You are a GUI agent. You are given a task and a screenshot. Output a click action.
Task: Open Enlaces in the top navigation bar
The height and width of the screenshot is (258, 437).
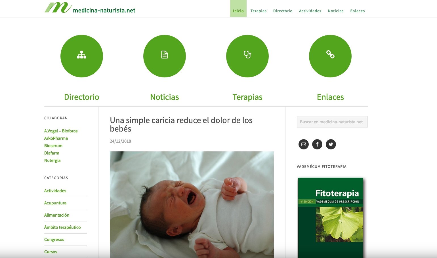point(358,11)
